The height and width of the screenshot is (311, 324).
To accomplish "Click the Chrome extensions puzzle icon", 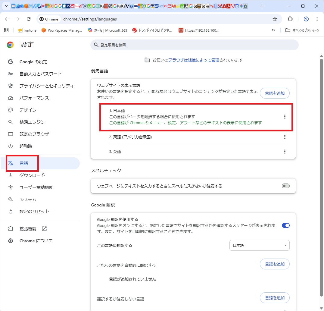I will coord(289,19).
